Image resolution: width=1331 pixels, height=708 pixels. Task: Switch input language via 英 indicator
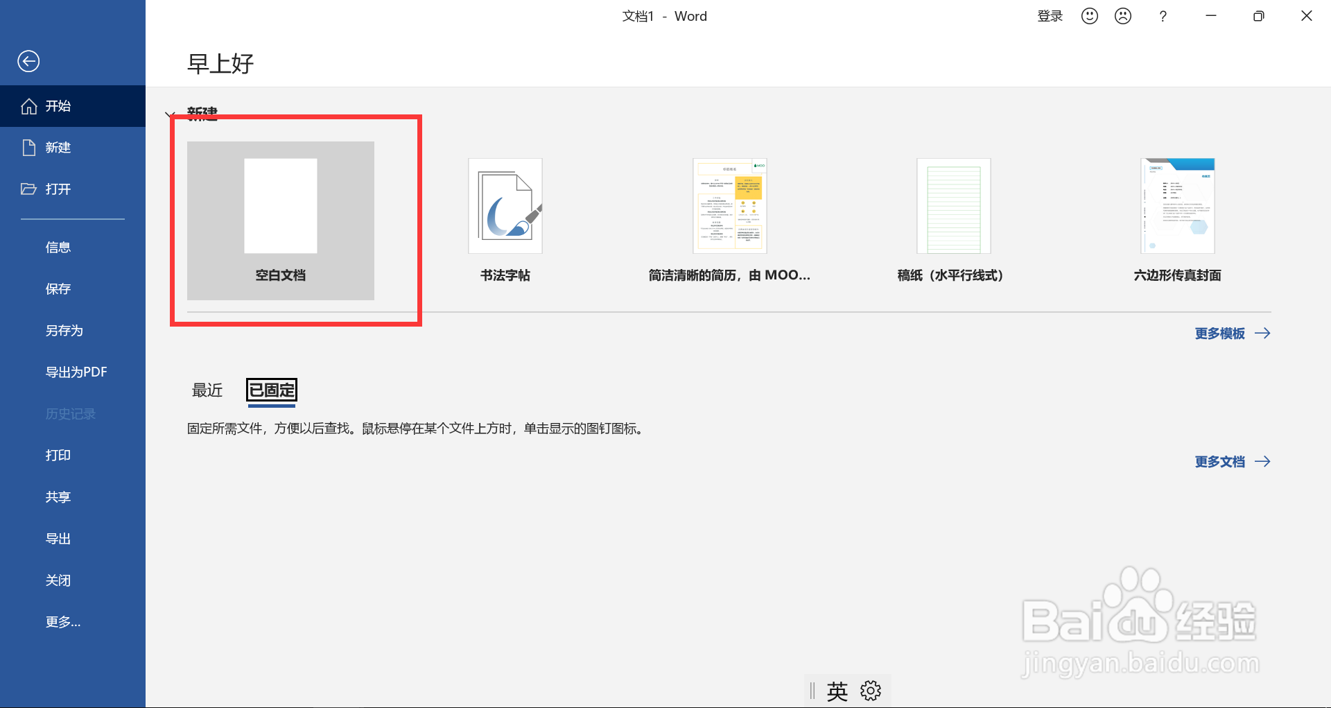point(837,691)
